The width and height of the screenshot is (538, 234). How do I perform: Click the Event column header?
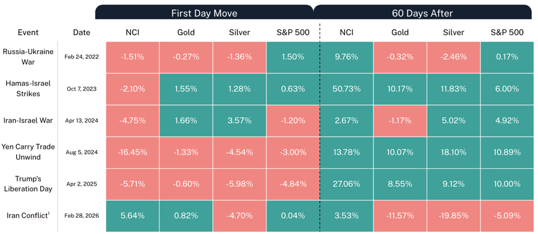28,33
